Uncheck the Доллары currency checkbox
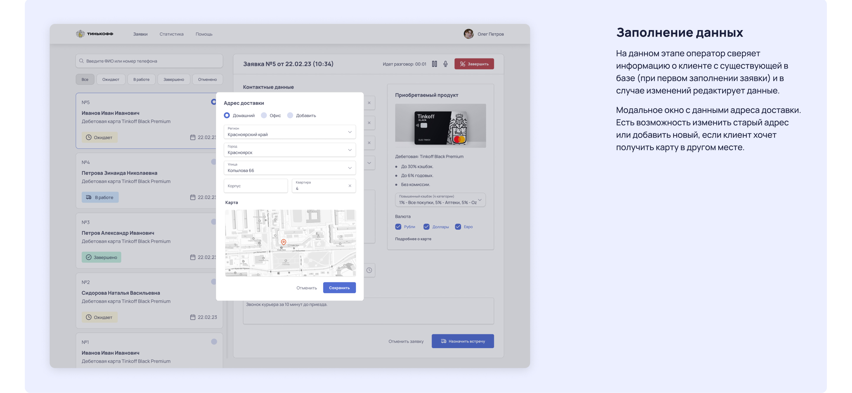 [x=426, y=226]
